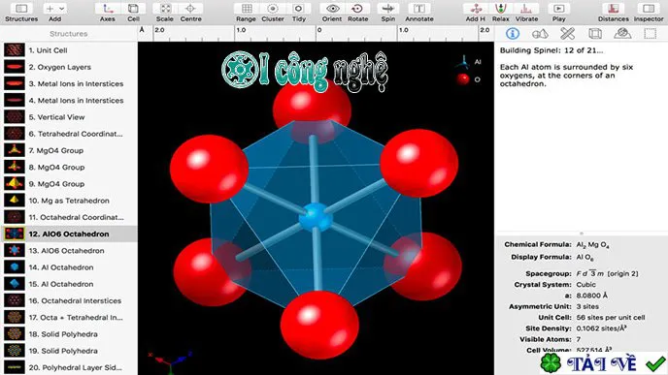Select structure 7. MgO4 Group

tap(69, 150)
